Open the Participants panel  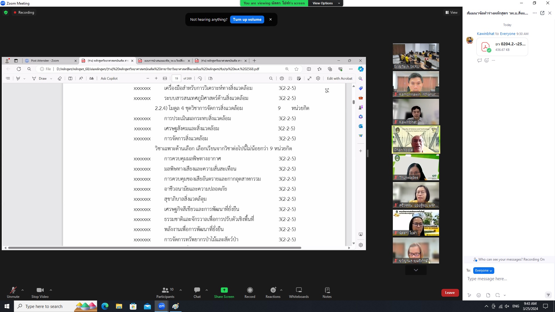tap(166, 292)
